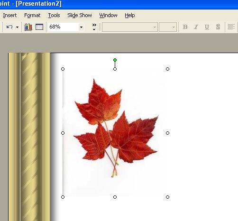The height and width of the screenshot is (221, 238).
Task: Open the Tools menu
Action: pos(54,15)
